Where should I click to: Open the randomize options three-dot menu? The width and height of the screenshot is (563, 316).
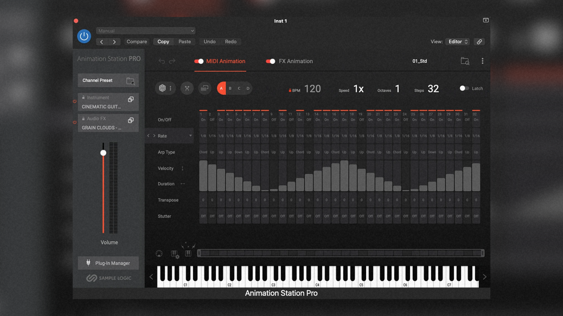point(170,88)
